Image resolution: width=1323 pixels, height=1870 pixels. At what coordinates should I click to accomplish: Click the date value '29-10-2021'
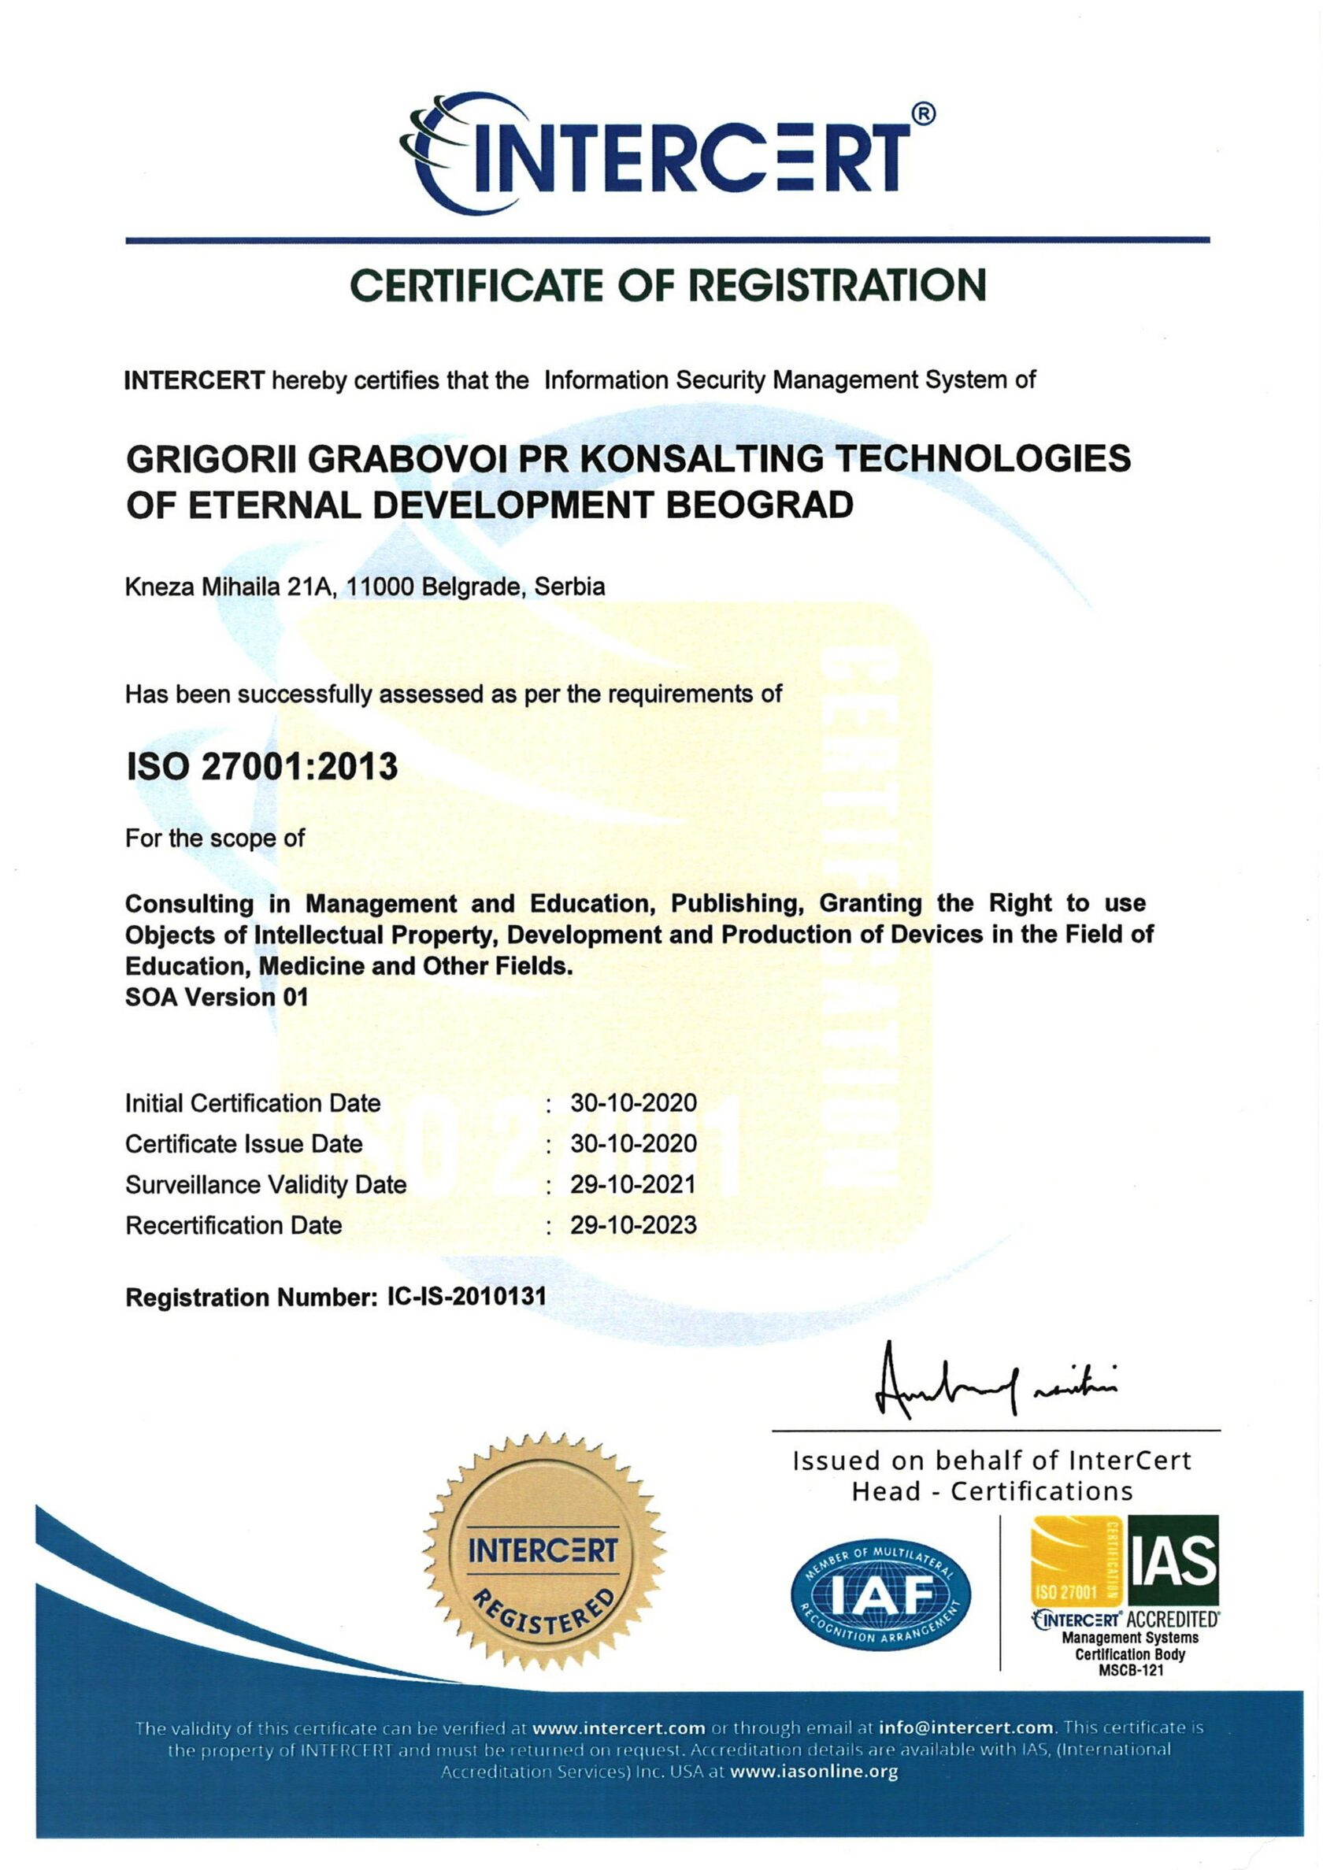pyautogui.click(x=633, y=1185)
